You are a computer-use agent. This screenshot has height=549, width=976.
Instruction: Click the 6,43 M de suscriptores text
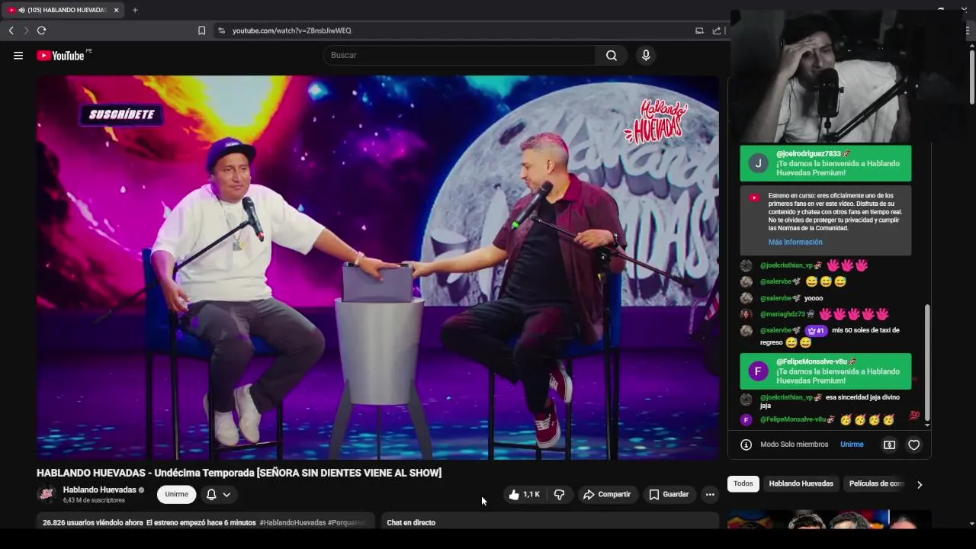click(94, 500)
